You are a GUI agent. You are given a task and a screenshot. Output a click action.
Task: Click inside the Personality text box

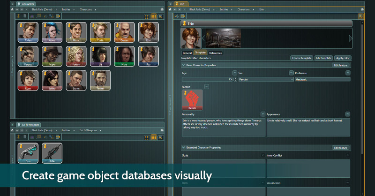224,128
